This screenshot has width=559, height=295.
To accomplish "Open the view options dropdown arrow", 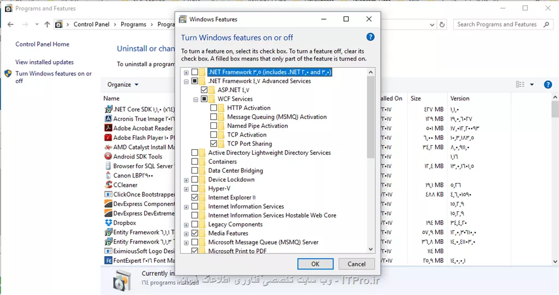I will click(x=532, y=85).
